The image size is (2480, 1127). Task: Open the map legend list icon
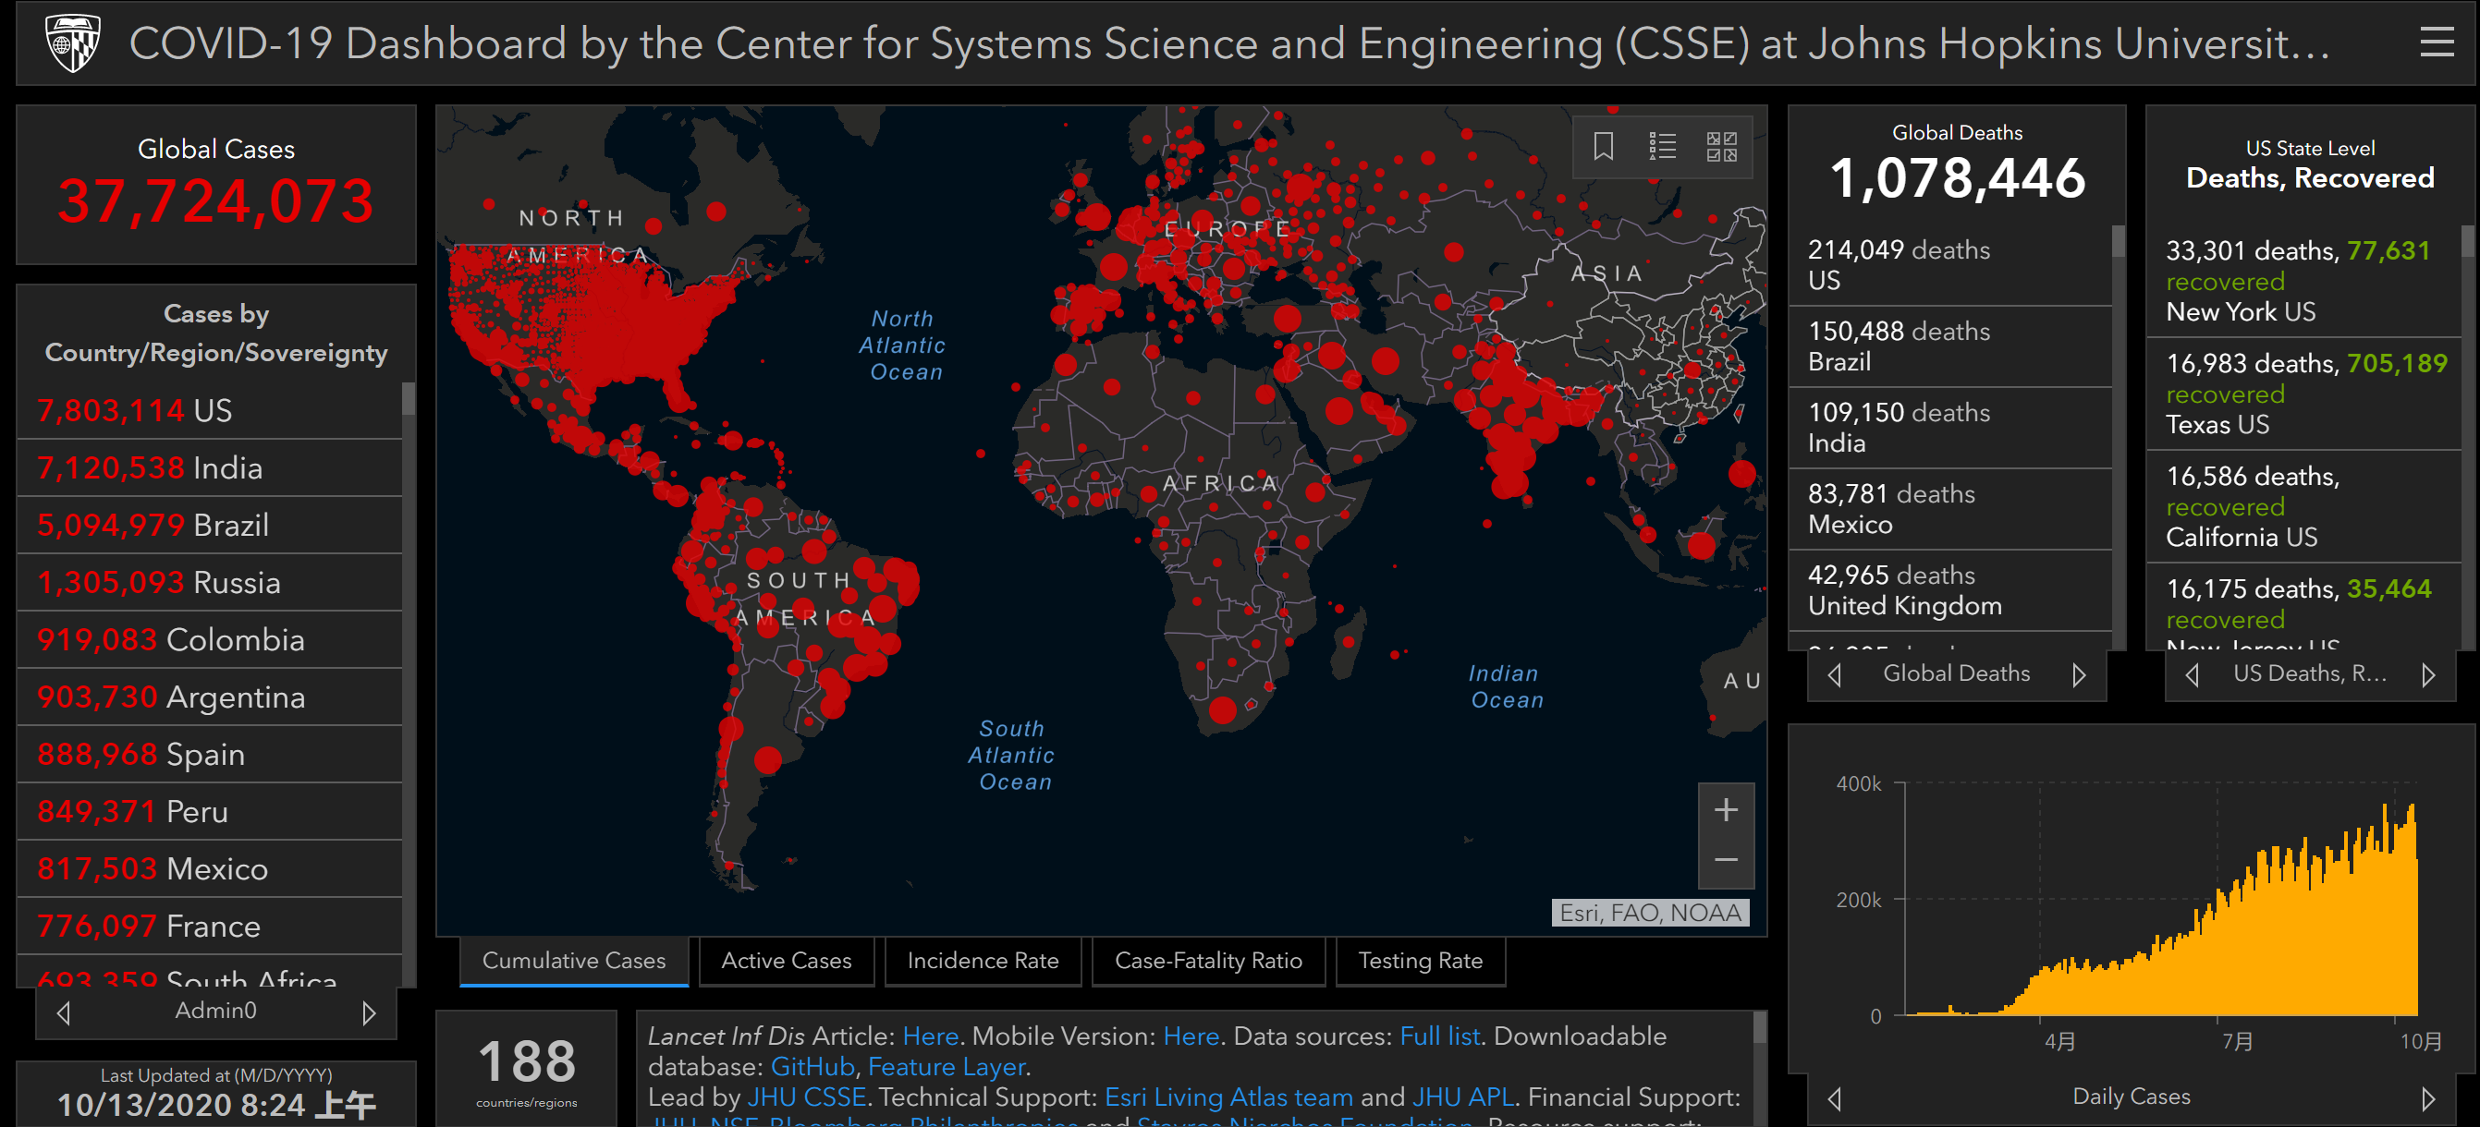point(1662,146)
